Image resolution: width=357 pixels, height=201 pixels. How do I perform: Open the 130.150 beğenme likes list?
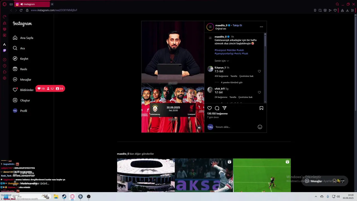(x=217, y=114)
